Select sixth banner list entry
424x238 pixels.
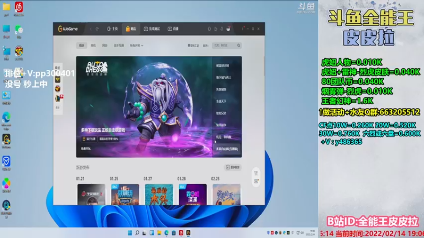[x=221, y=125]
